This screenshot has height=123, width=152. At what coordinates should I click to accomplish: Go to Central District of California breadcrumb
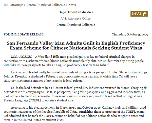coord(46,5)
